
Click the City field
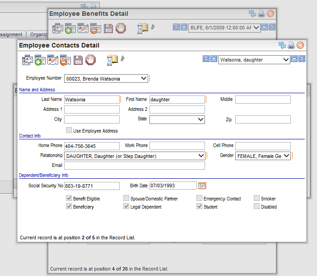pos(92,119)
